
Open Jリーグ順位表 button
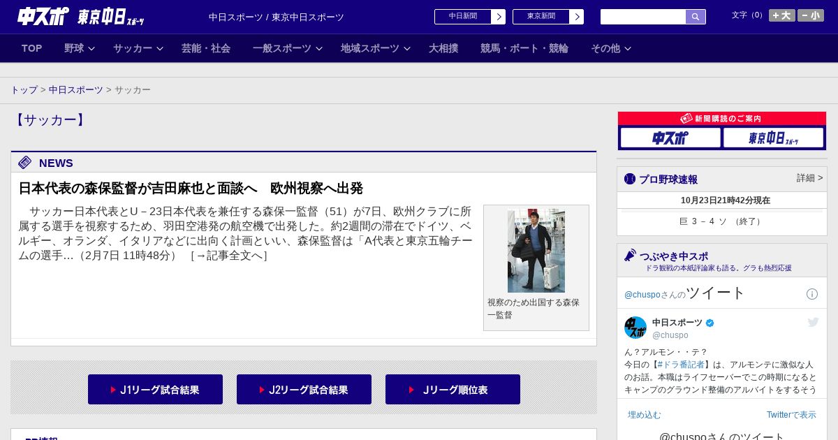pos(453,390)
